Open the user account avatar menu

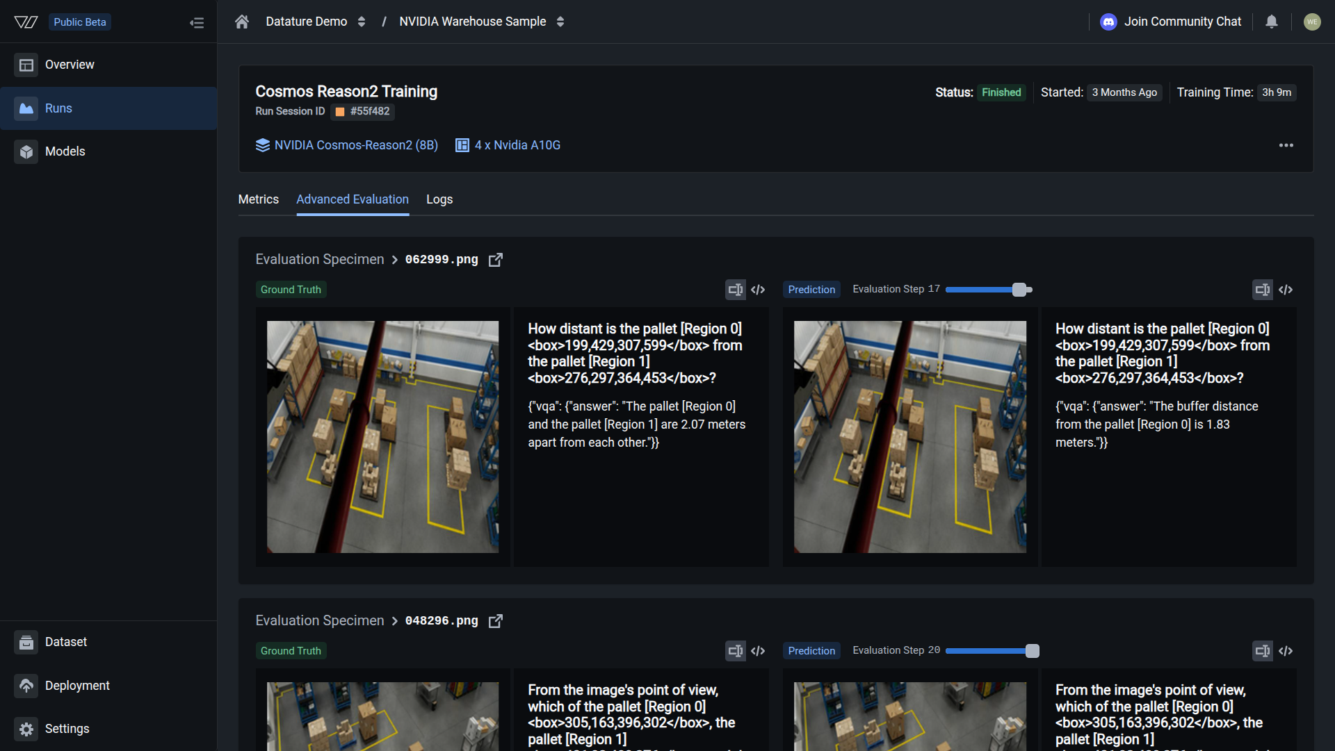pyautogui.click(x=1312, y=22)
